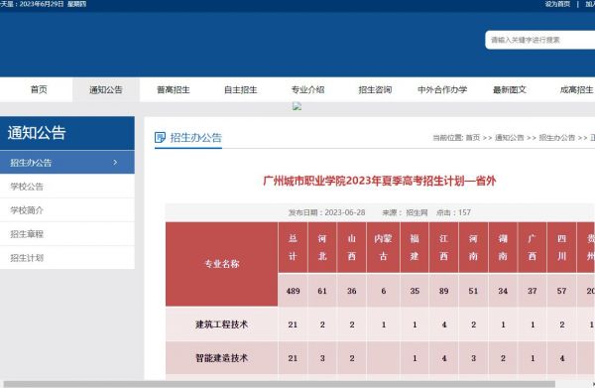Click the 四川 column header
This screenshot has width=595, height=388.
pos(561,247)
